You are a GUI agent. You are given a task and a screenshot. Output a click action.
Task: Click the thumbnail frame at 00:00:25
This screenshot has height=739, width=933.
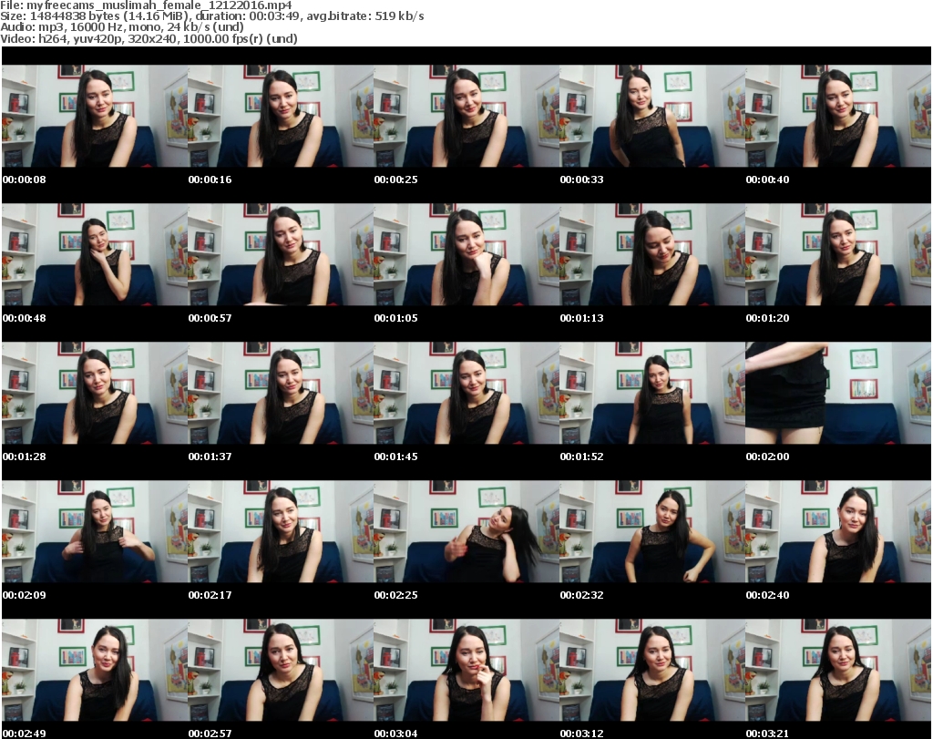[466, 116]
